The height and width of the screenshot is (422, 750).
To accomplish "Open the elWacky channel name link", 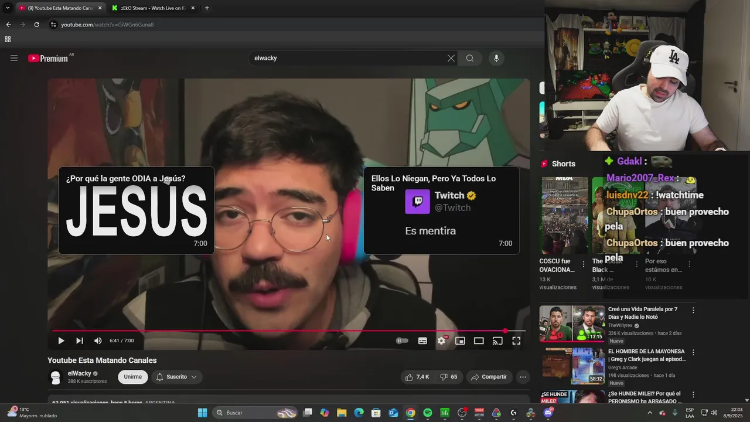I will click(x=79, y=373).
